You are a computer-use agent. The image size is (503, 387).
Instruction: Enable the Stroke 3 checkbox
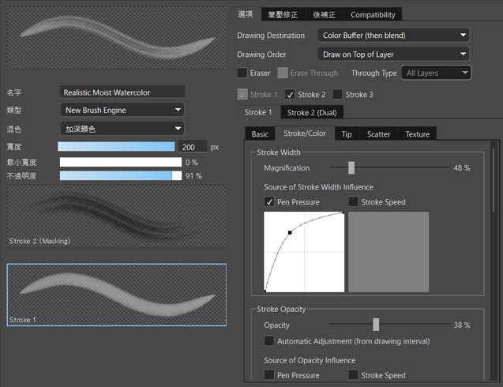point(337,95)
